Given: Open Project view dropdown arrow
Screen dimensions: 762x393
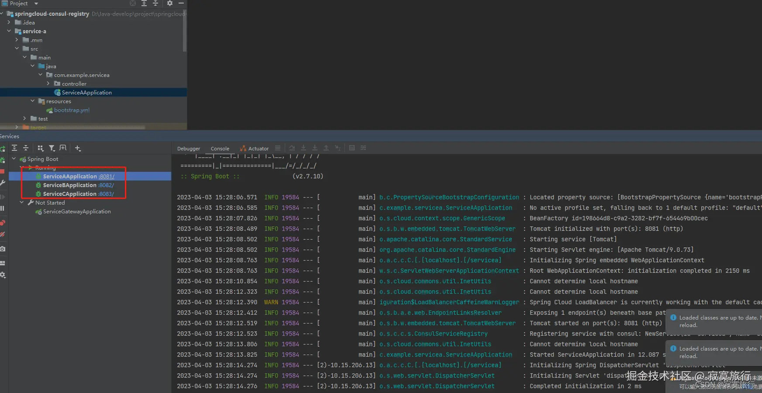Looking at the screenshot, I should tap(36, 3).
